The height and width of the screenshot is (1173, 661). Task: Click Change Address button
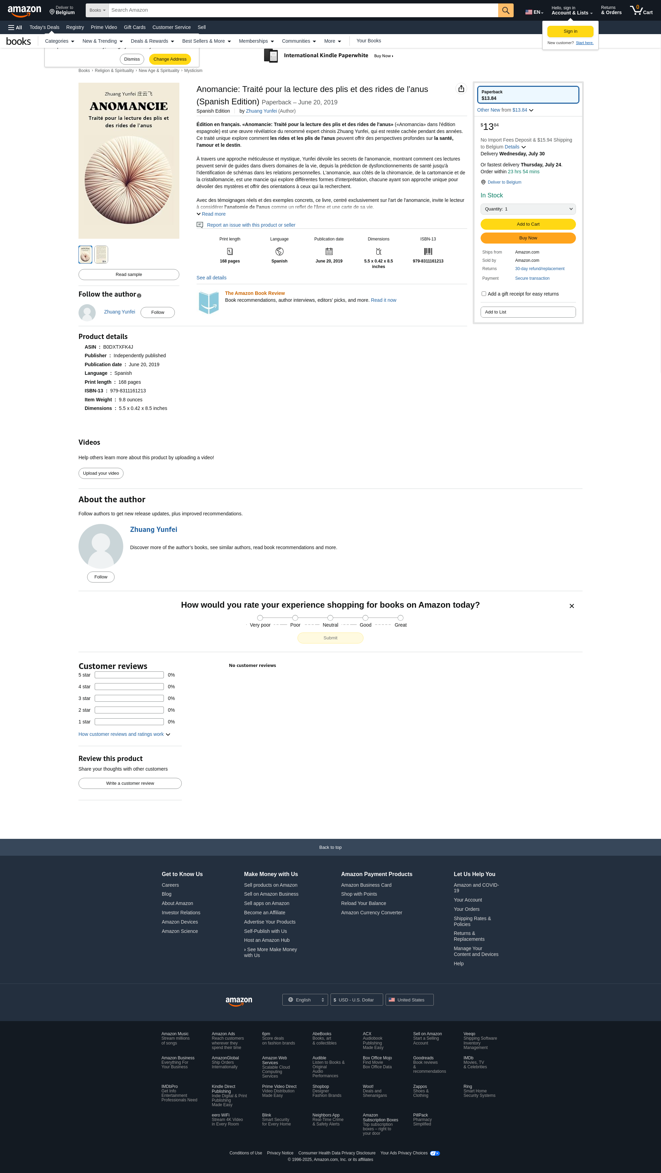170,59
